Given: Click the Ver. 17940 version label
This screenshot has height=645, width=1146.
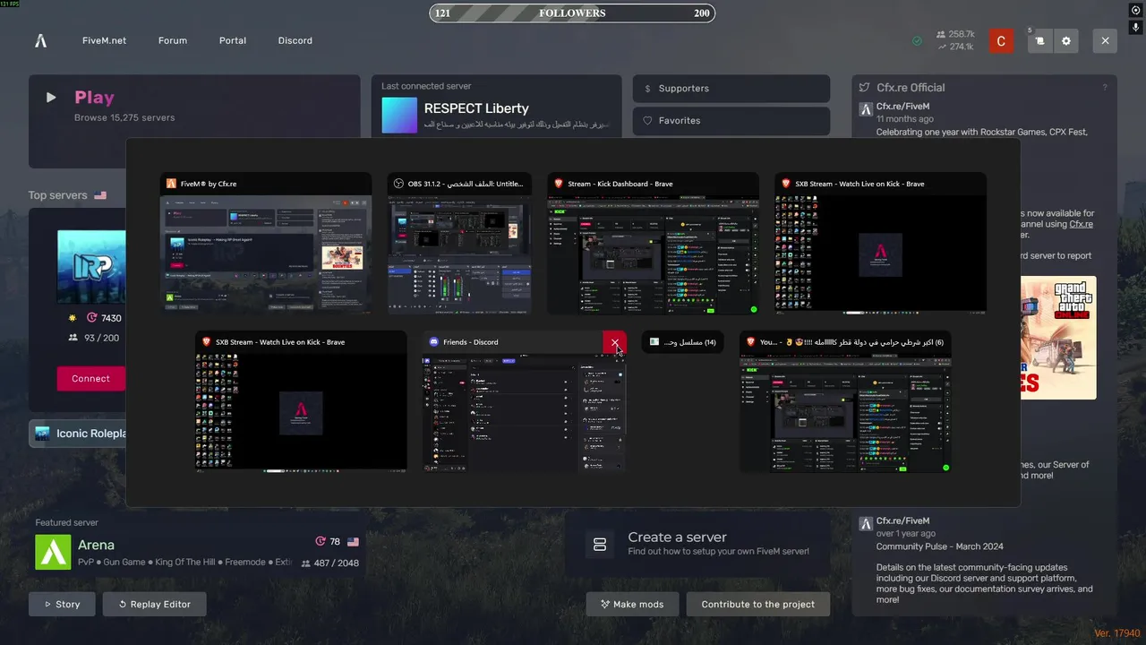Looking at the screenshot, I should tap(1117, 633).
